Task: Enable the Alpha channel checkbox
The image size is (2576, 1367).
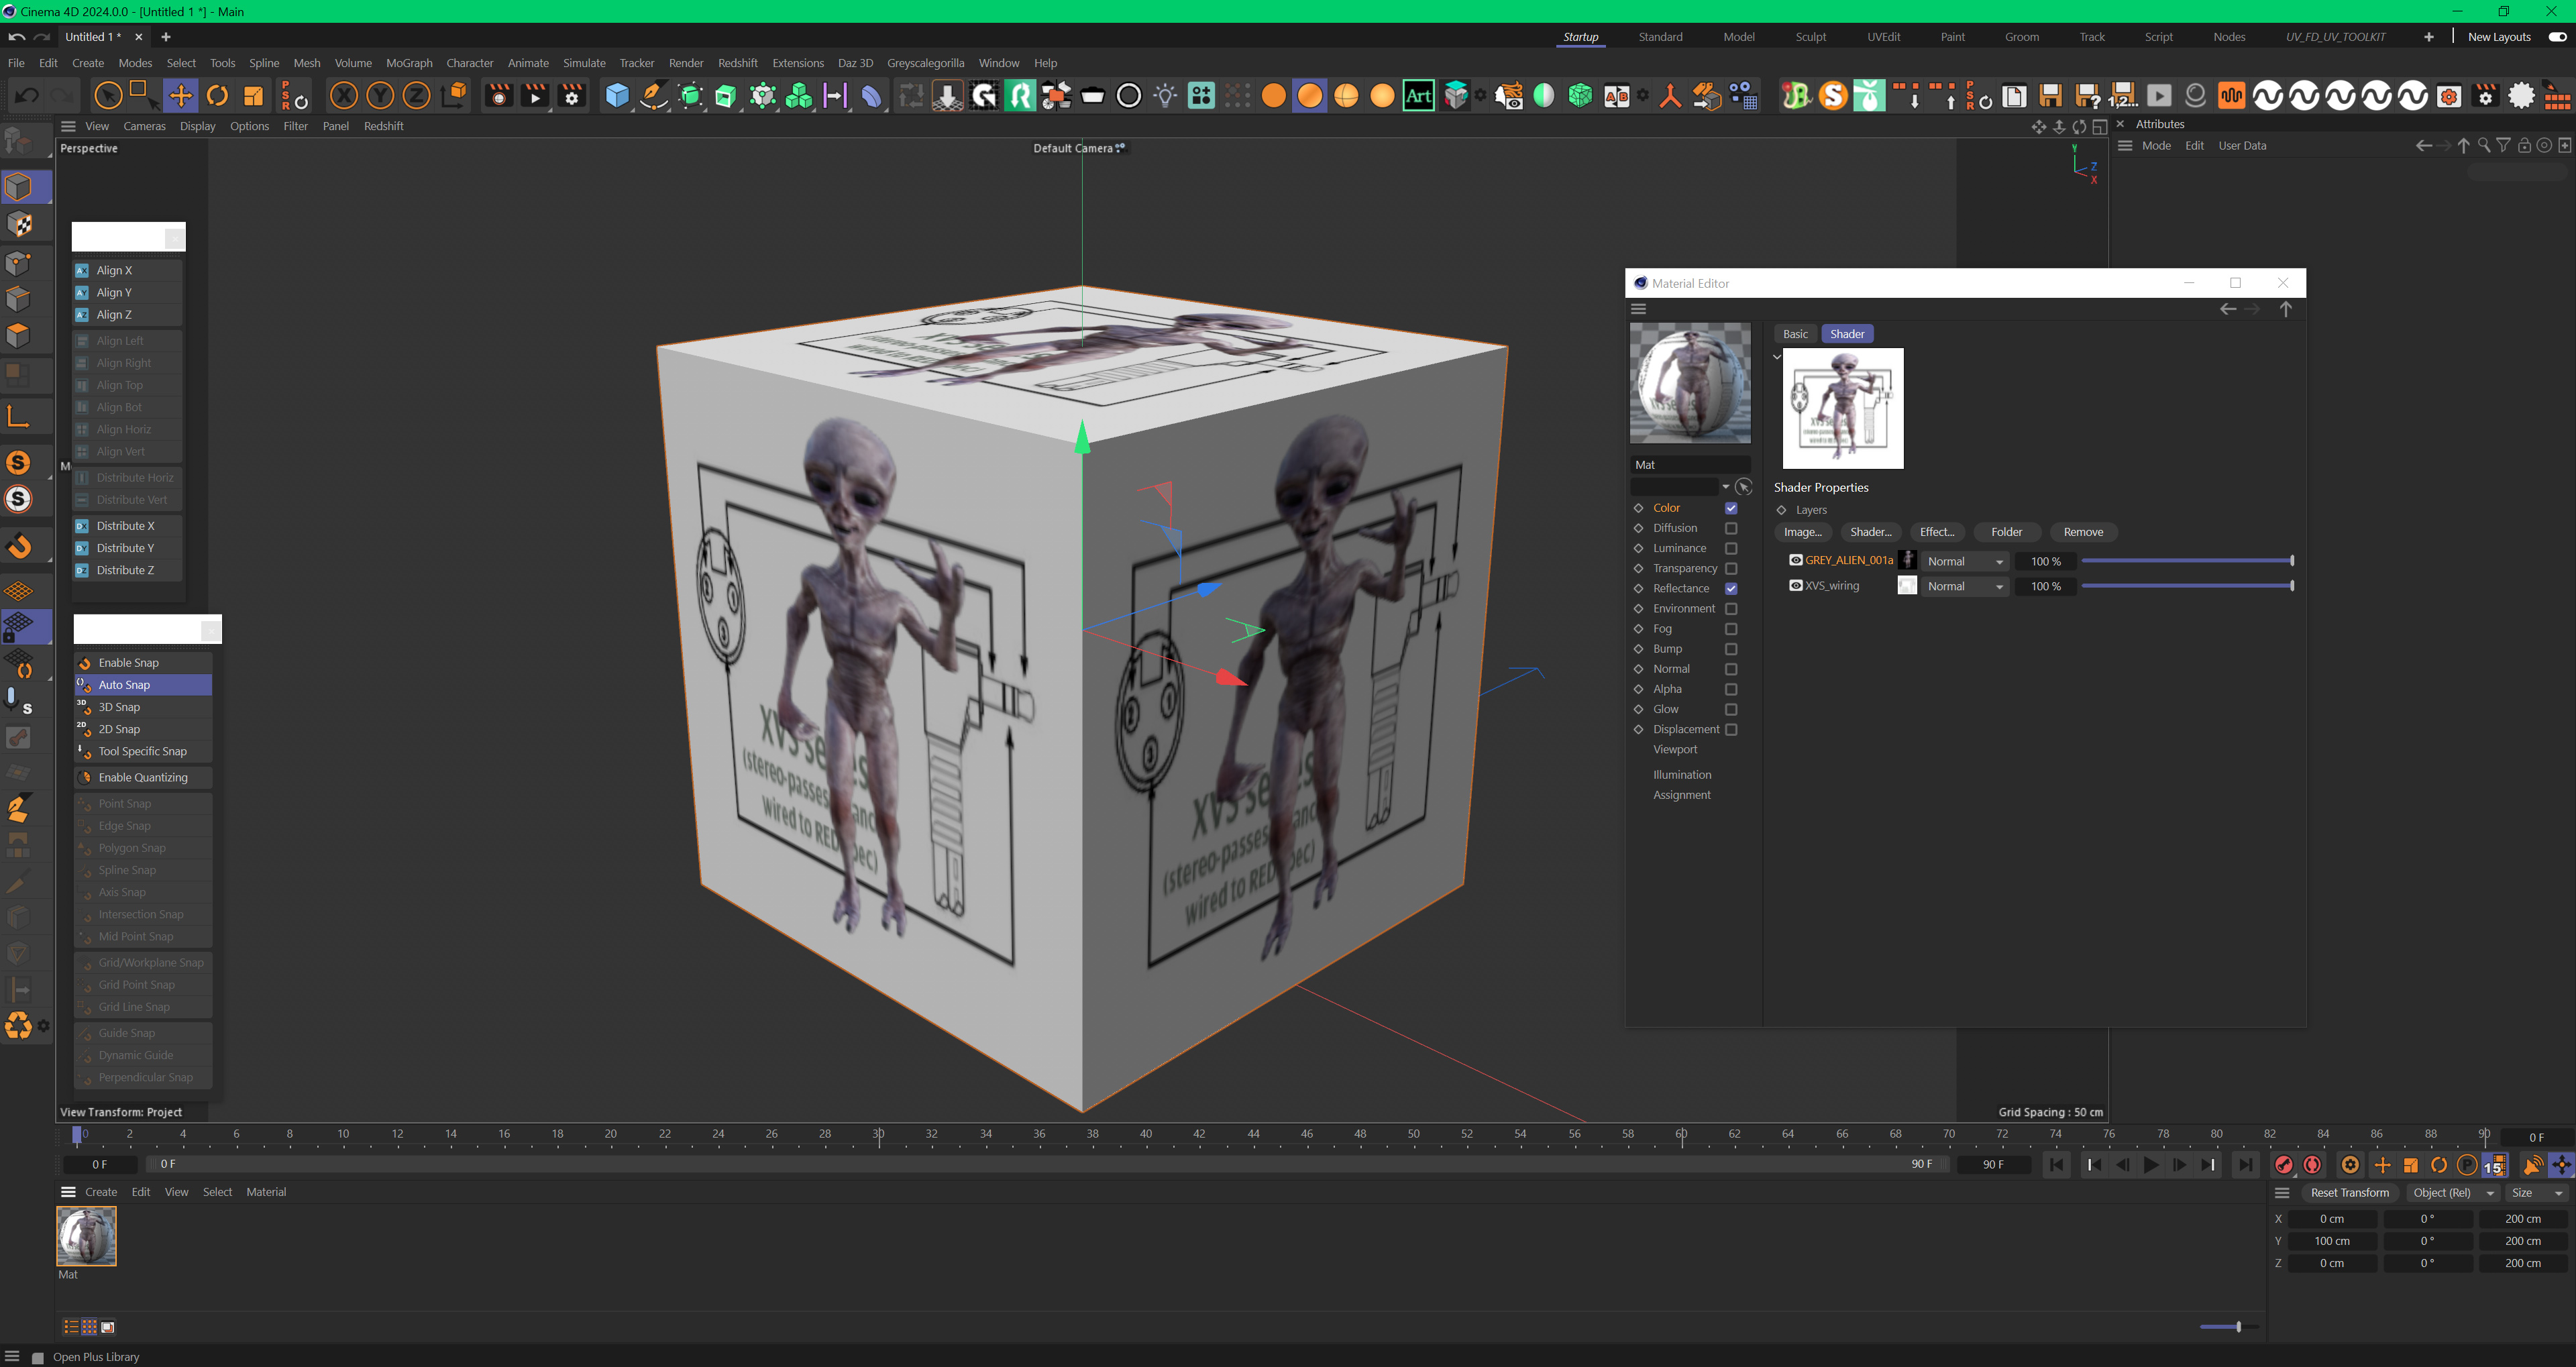Action: click(1731, 689)
